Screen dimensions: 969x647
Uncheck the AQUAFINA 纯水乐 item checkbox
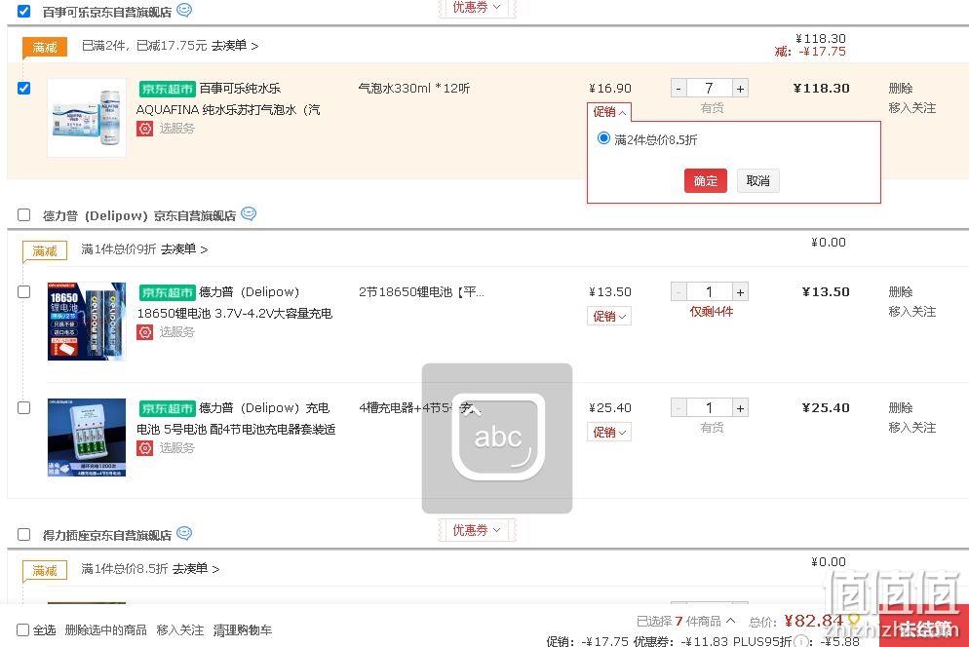(24, 88)
